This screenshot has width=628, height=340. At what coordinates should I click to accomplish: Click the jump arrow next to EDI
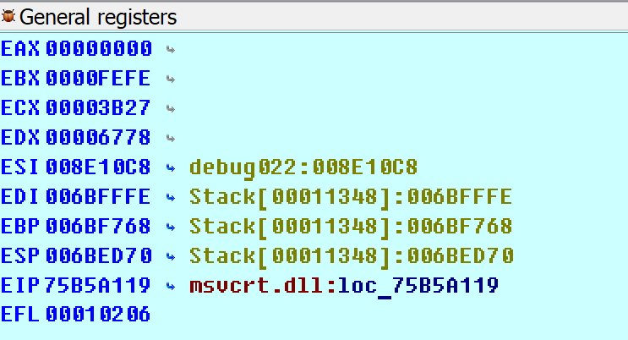pos(170,197)
